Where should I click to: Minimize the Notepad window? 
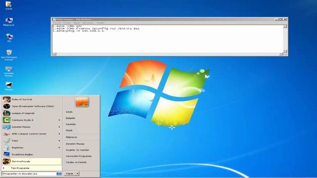coord(276,19)
